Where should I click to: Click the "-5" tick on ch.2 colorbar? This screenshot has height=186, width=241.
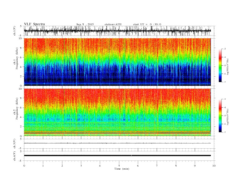click(224, 116)
